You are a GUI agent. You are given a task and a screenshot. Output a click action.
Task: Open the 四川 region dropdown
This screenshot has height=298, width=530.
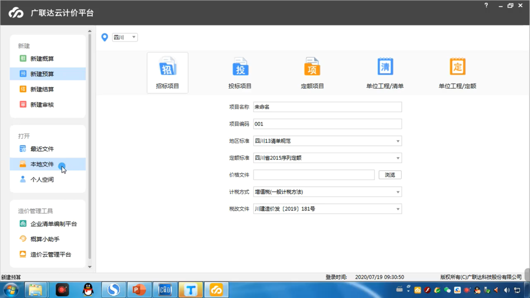tap(125, 38)
